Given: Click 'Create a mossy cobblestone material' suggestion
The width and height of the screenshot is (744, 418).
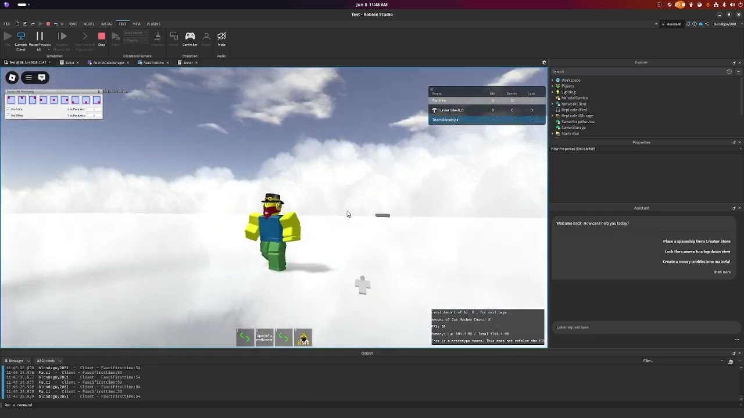Looking at the screenshot, I should click(x=696, y=262).
